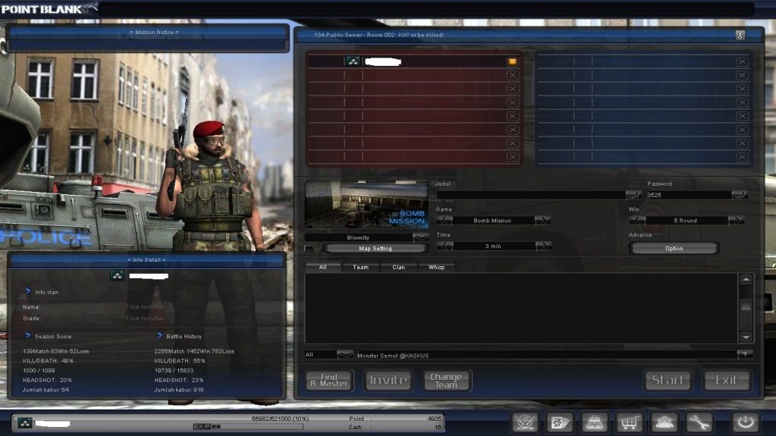Open Map Setting
Screen dimensions: 776x436
tap(375, 249)
